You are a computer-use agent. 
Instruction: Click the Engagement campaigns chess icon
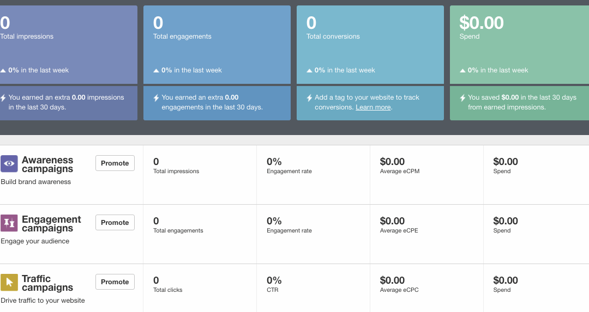click(x=9, y=223)
